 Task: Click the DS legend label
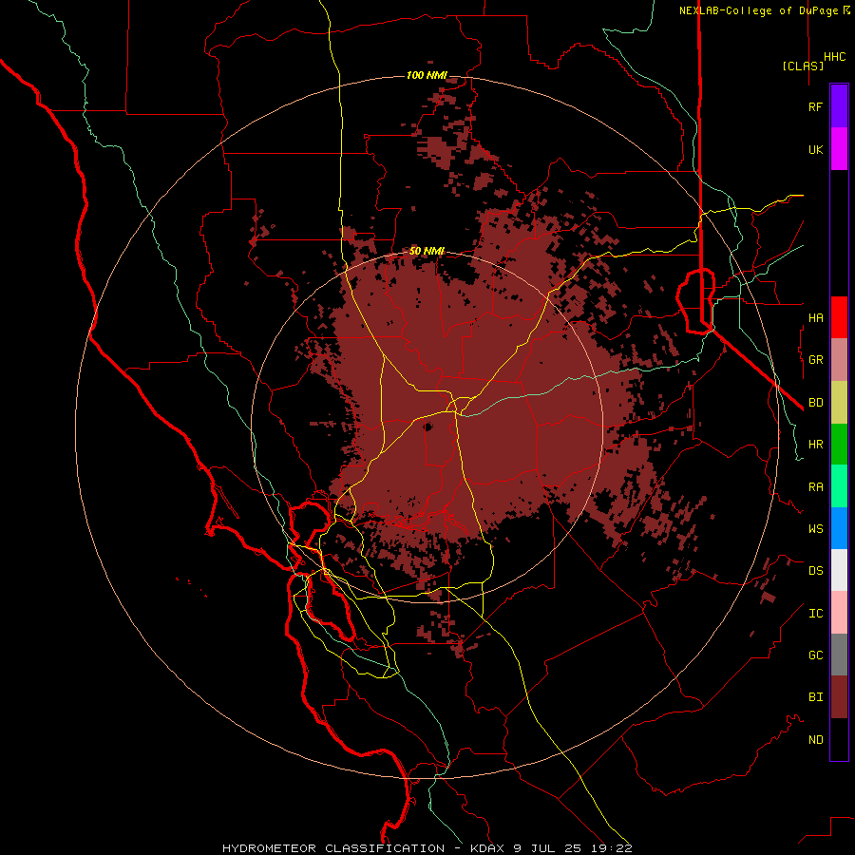tap(815, 571)
